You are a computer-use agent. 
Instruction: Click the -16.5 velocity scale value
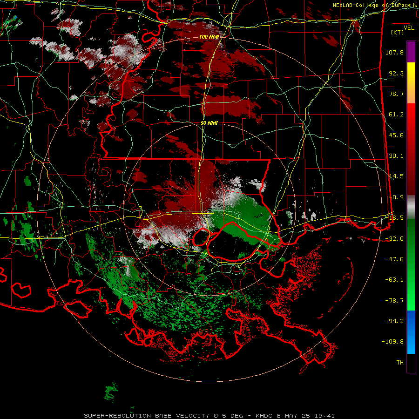[x=394, y=218]
